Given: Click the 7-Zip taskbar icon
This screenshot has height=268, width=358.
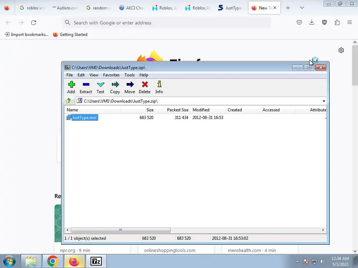Looking at the screenshot, I should coord(96,261).
